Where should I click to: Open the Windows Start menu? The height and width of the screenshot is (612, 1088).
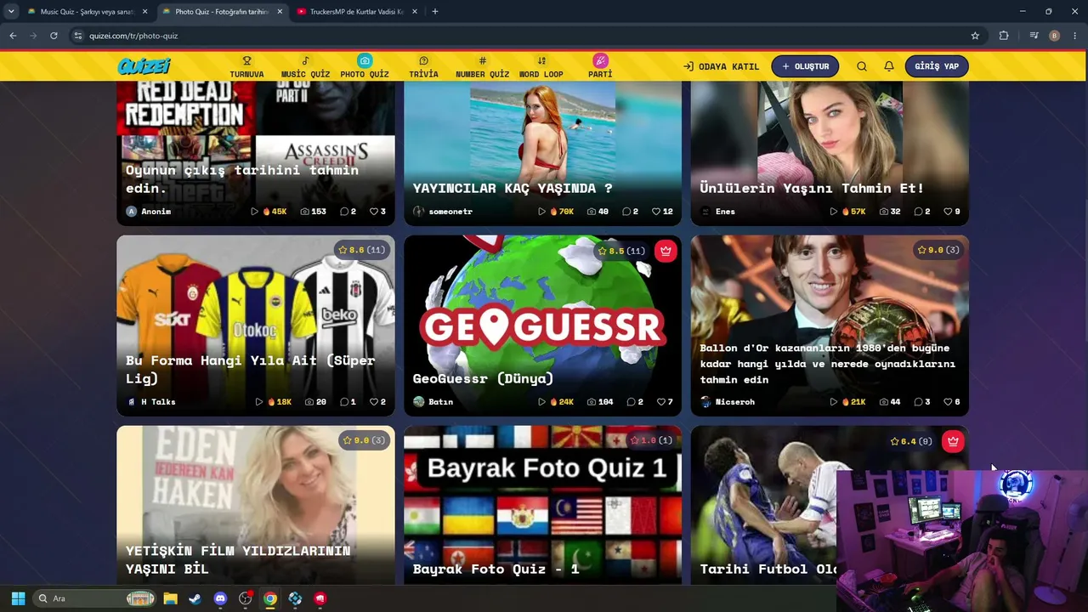[x=18, y=598]
